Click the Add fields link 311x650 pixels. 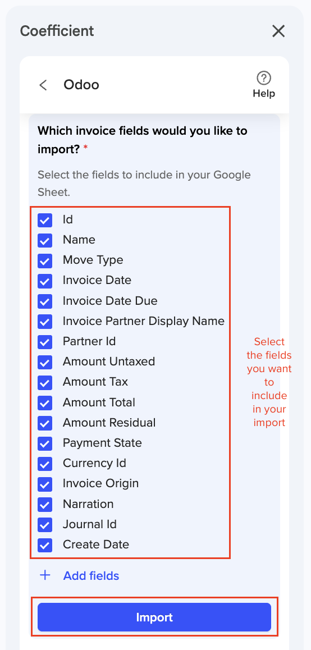coord(92,576)
